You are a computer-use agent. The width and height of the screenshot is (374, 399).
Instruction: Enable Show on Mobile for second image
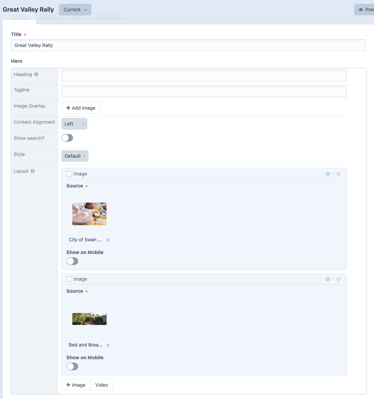72,367
